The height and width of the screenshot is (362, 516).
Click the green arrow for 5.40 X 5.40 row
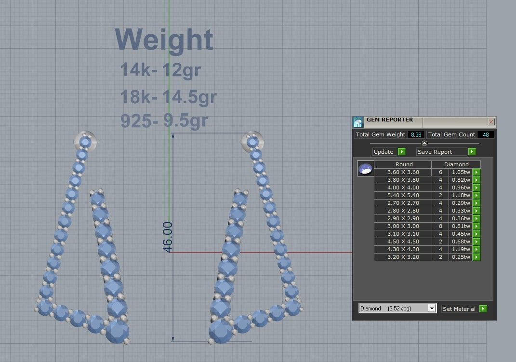[476, 196]
